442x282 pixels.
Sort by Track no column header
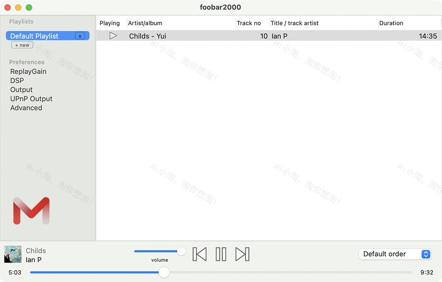(x=249, y=23)
